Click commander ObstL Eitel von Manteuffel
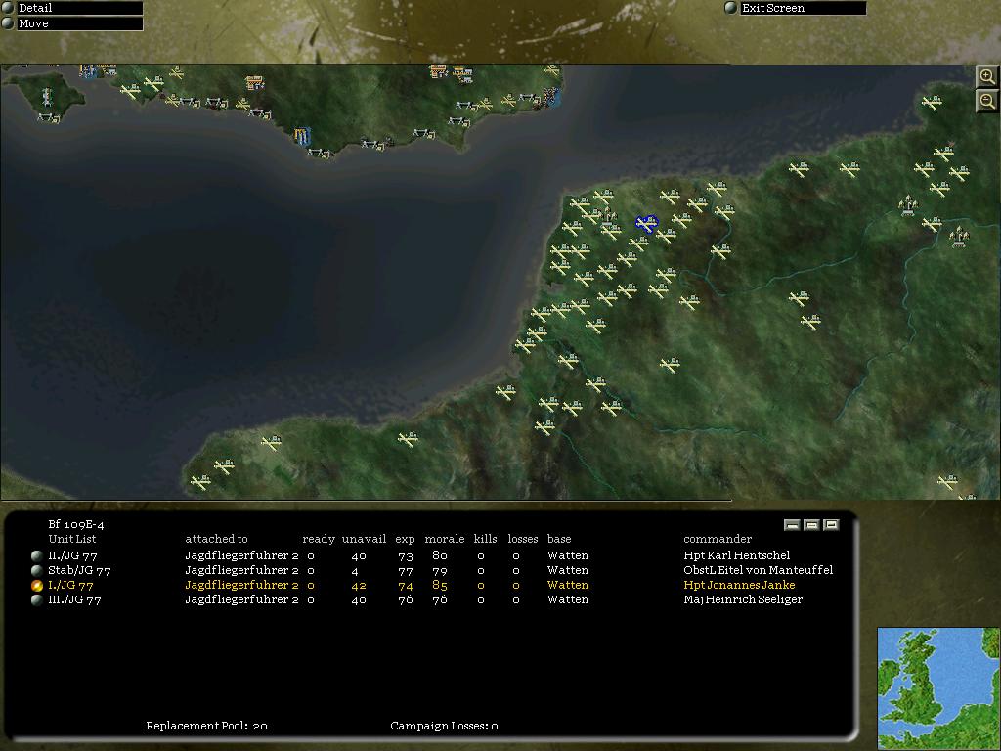Image resolution: width=1001 pixels, height=751 pixels. tap(759, 570)
